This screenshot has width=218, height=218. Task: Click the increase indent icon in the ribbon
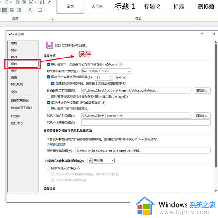click(24, 2)
